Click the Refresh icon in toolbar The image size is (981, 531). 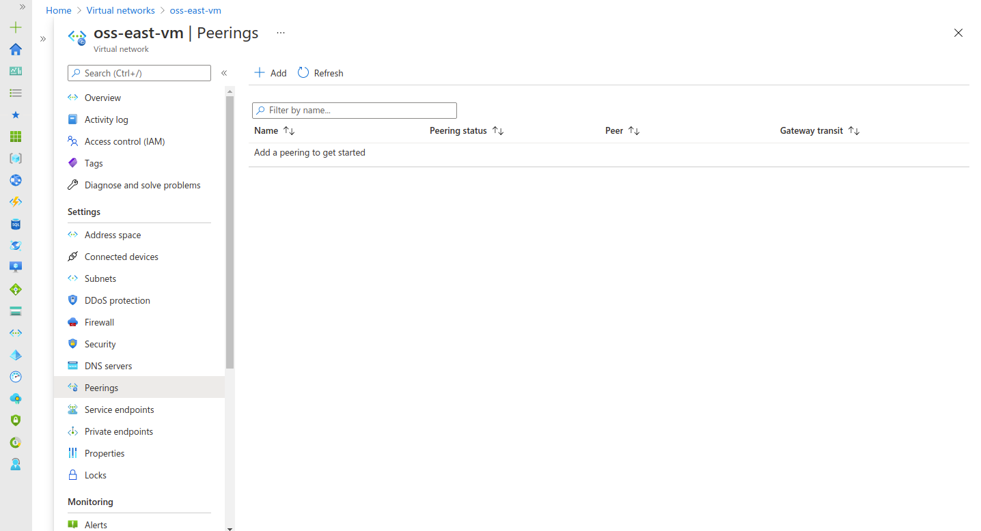(x=303, y=73)
